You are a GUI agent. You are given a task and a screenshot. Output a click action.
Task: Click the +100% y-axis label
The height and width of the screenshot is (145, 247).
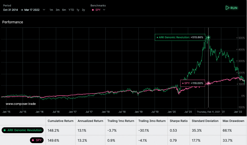pos(240,84)
